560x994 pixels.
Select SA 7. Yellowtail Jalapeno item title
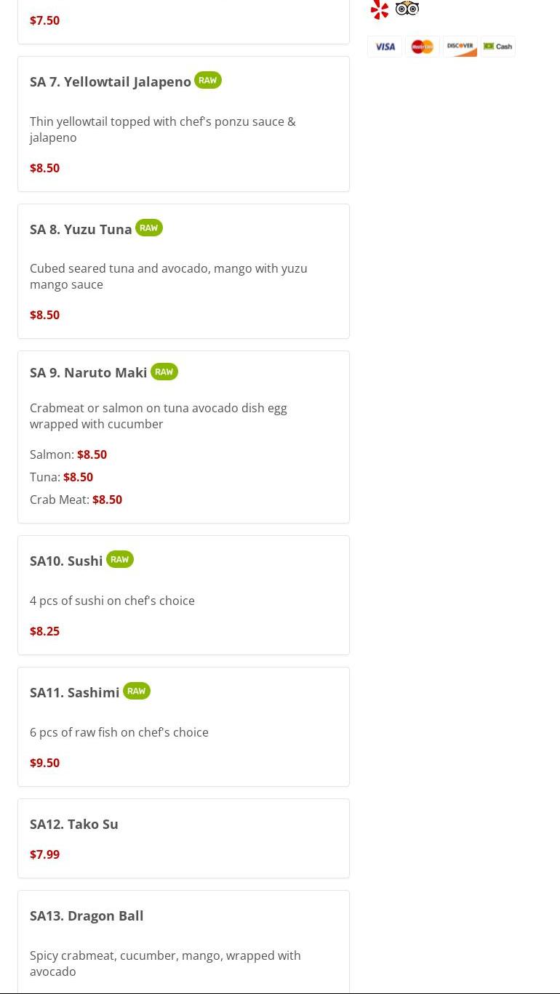pyautogui.click(x=111, y=82)
